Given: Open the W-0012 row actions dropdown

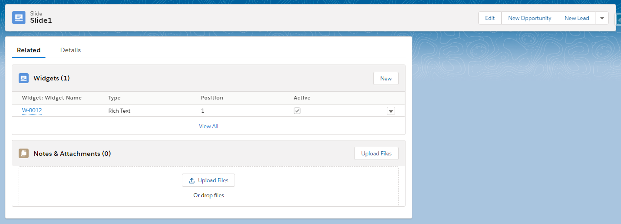Looking at the screenshot, I should pos(391,111).
